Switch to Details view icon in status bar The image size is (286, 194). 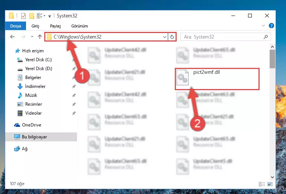[x=262, y=184]
